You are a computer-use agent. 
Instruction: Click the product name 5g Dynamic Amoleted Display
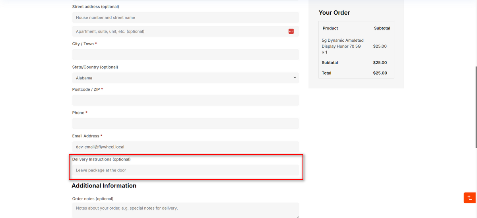coord(343,46)
